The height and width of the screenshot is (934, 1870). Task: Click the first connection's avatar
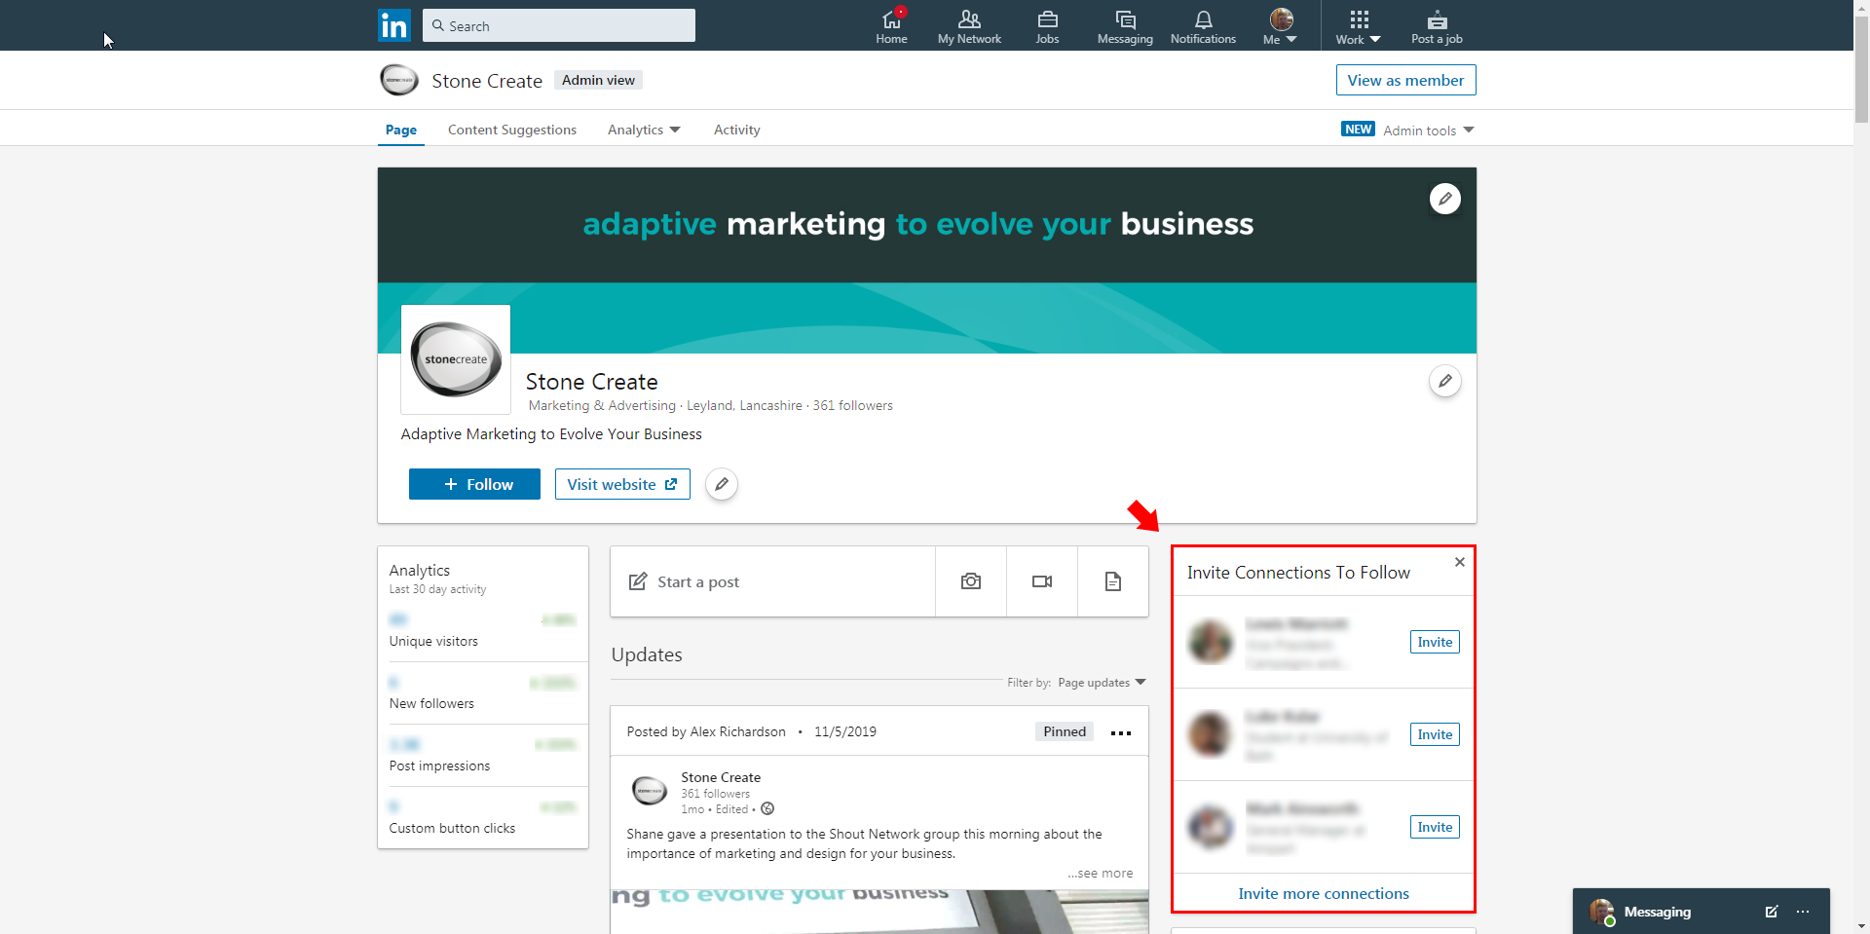tap(1211, 642)
